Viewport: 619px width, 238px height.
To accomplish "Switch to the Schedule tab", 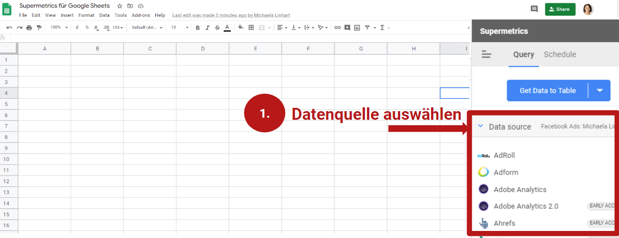I will (x=560, y=55).
